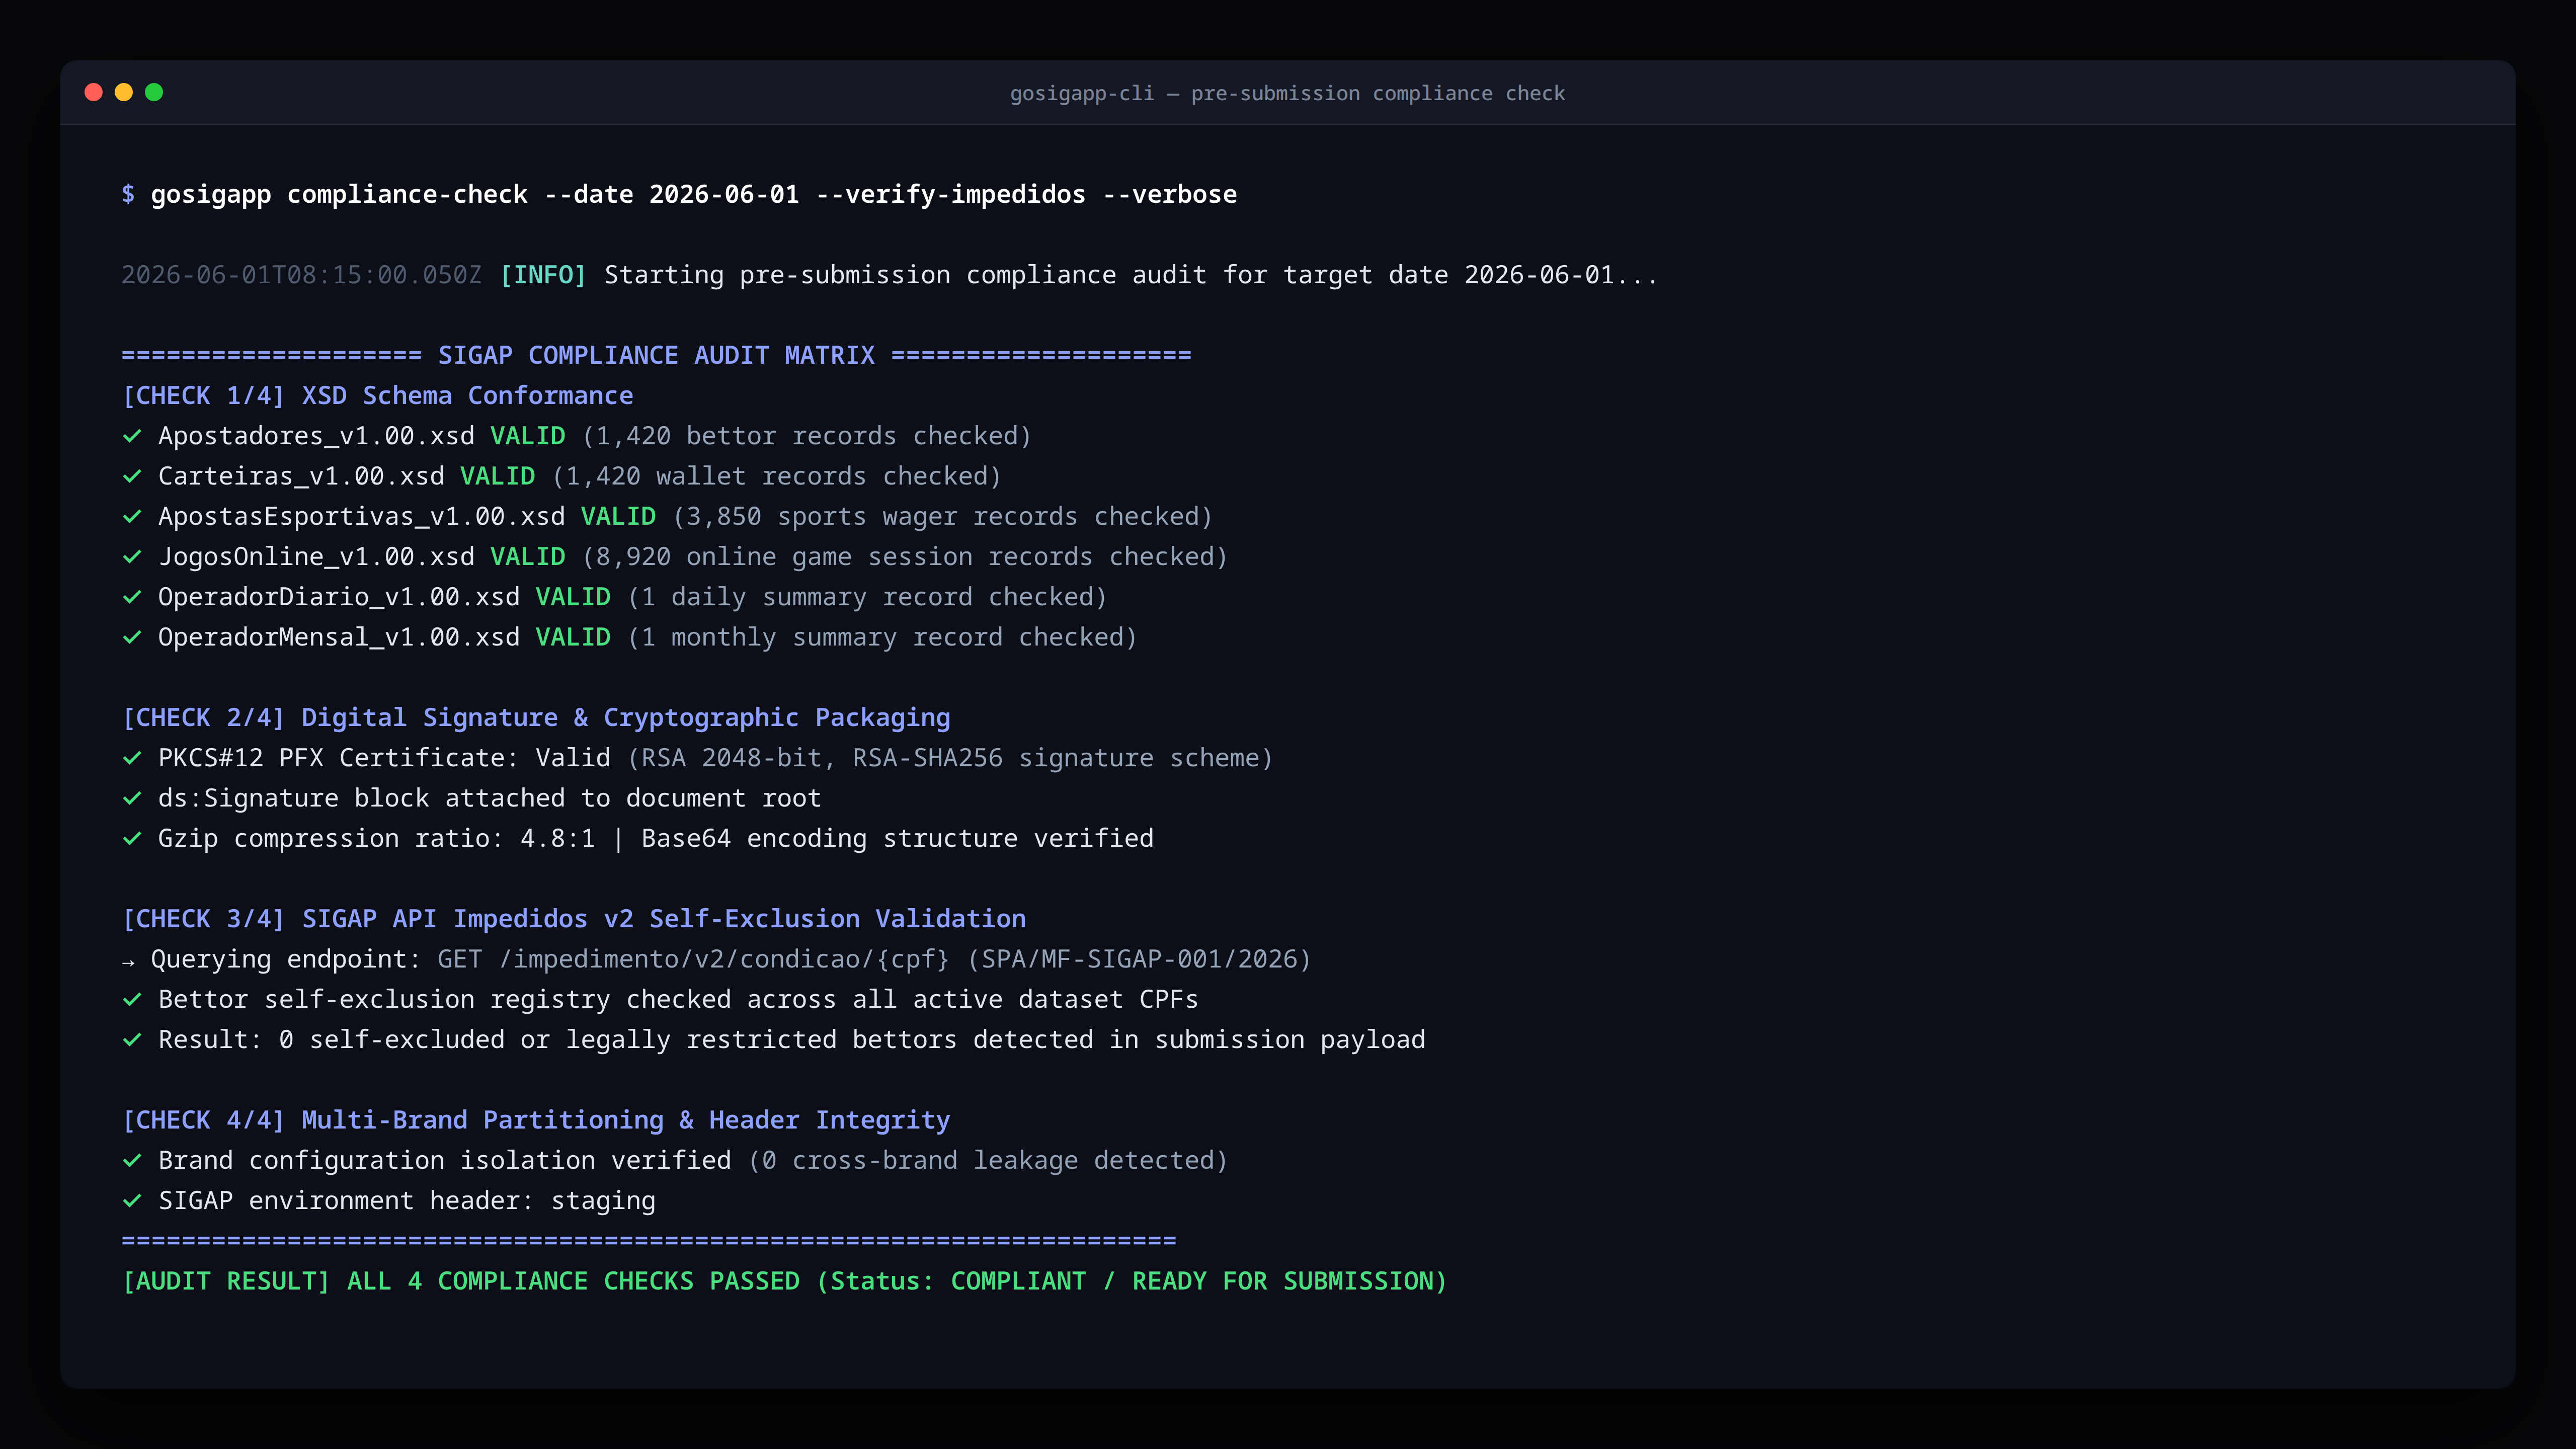Click '(1 daily summary record checked)' note
Viewport: 2576px width, 1449px height.
867,597
